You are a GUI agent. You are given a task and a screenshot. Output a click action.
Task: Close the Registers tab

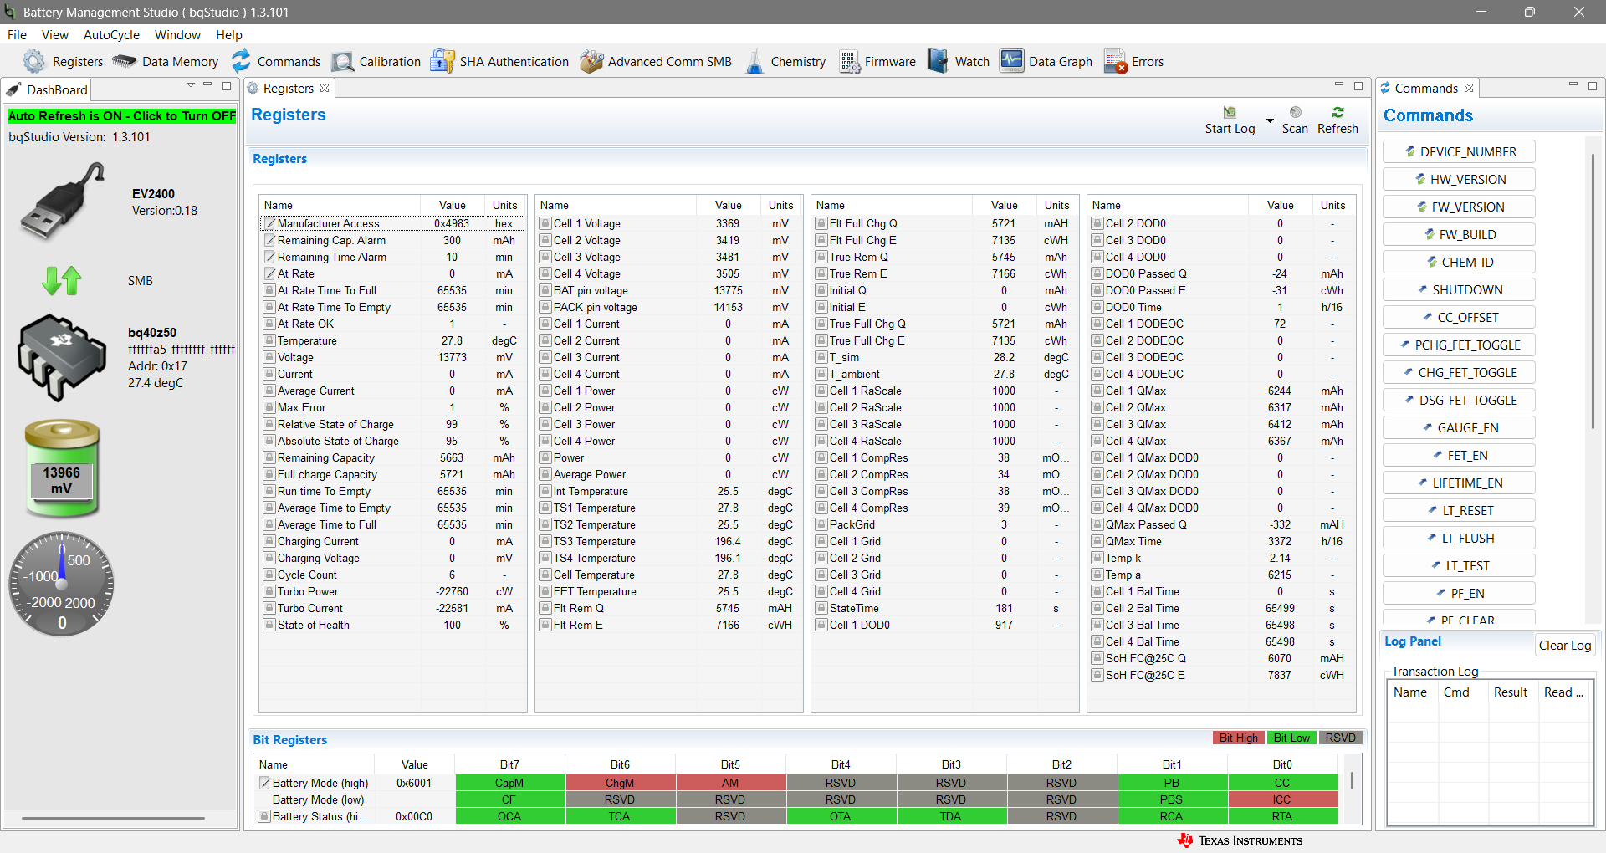(325, 88)
